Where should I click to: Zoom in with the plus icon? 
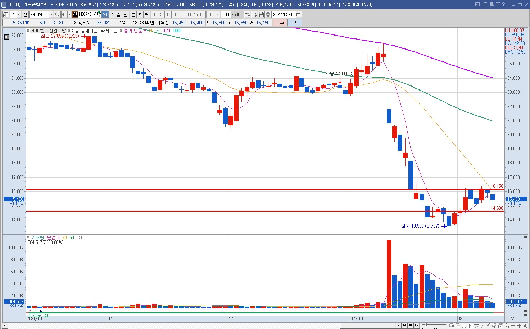coord(519,325)
